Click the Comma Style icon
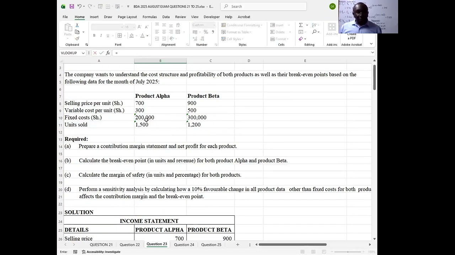Viewport: 455px width, 255px height. [213, 32]
